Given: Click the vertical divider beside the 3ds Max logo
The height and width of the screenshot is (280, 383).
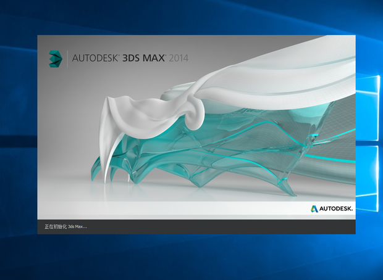Looking at the screenshot, I should pos(67,58).
